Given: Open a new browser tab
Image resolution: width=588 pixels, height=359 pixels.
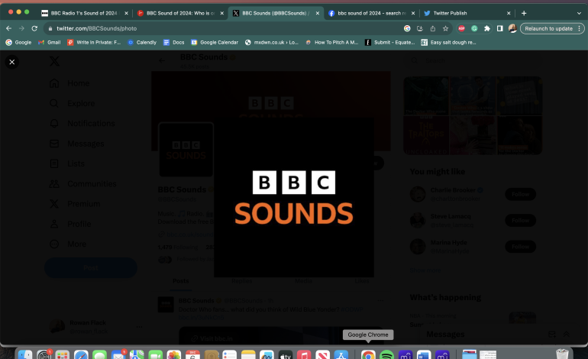Looking at the screenshot, I should pos(524,13).
